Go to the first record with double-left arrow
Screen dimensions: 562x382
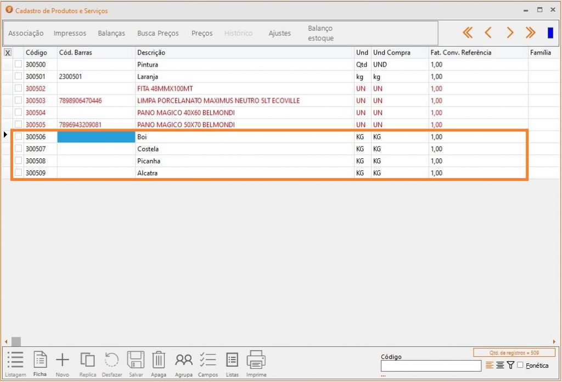[x=468, y=33]
